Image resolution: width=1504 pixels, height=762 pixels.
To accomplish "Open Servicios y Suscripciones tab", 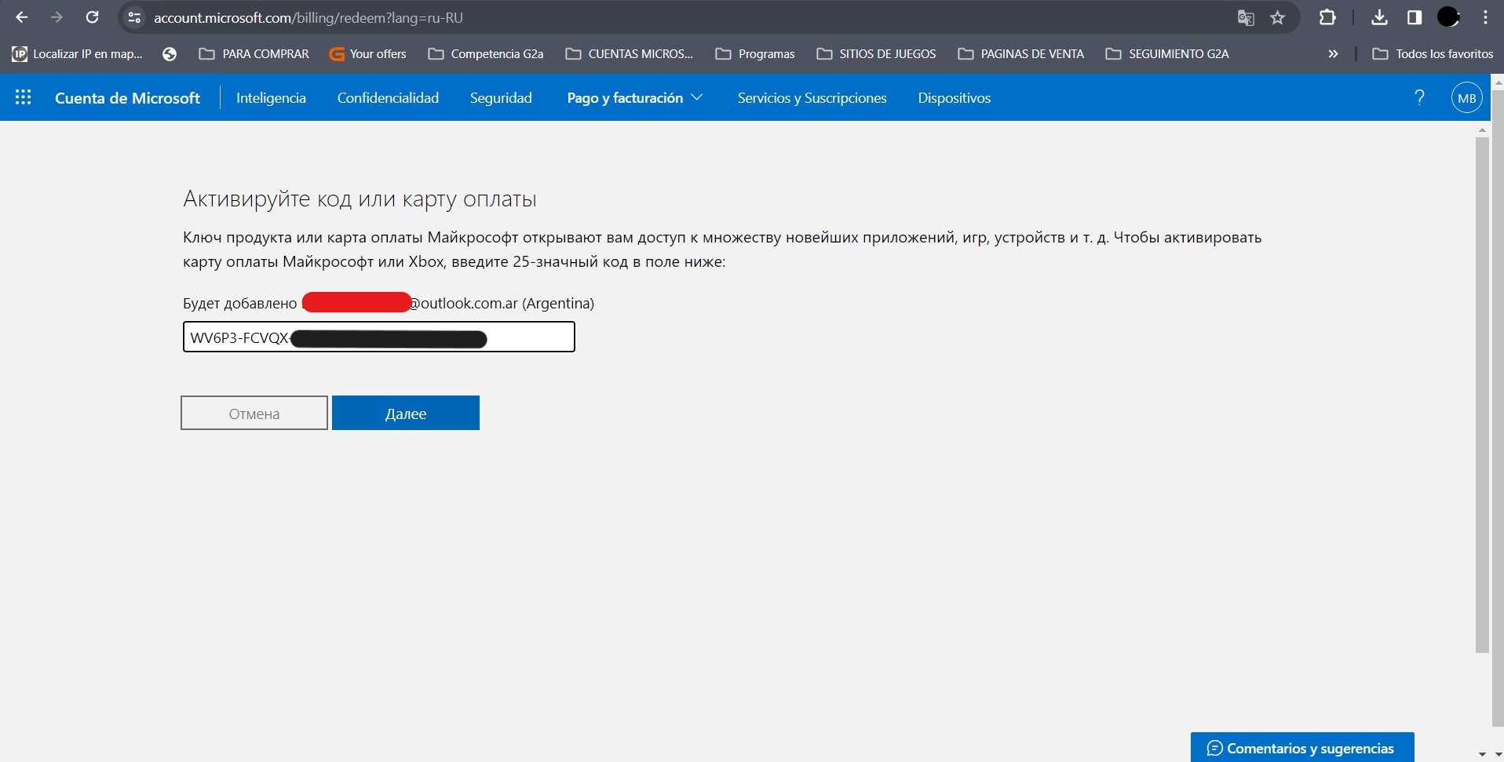I will (812, 98).
